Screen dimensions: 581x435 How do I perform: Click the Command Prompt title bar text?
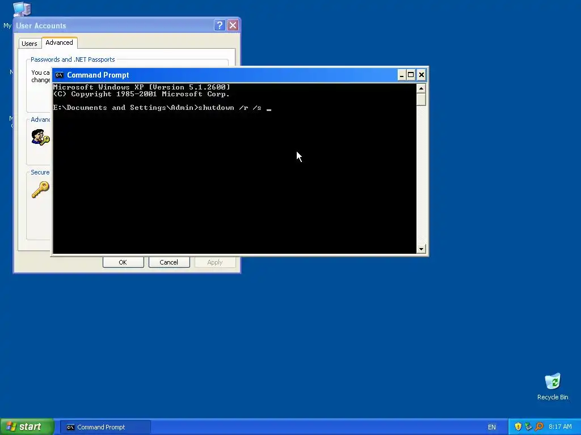tap(98, 75)
